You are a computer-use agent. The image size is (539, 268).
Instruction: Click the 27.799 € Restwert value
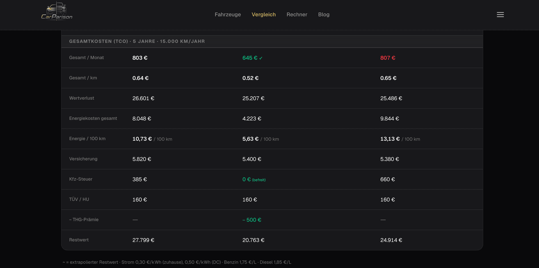(x=143, y=240)
